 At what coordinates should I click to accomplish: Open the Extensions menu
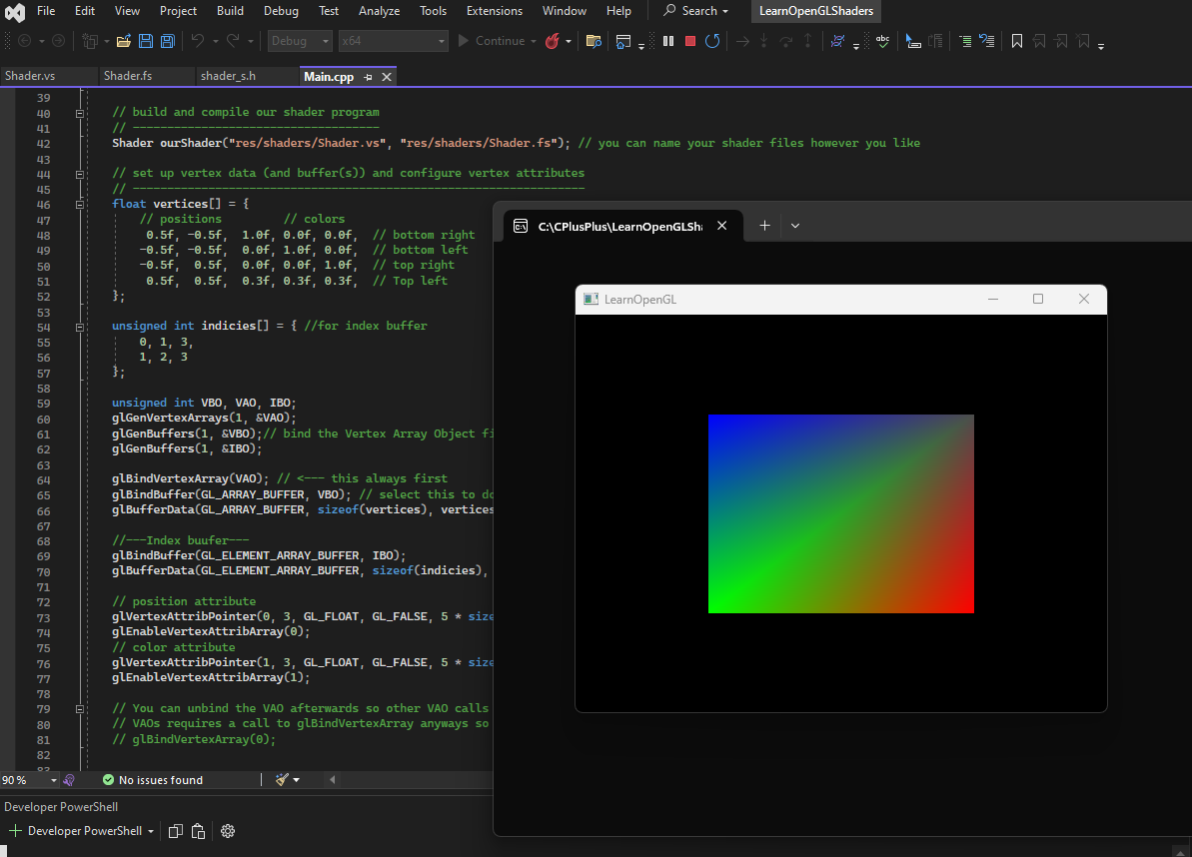[x=494, y=11]
